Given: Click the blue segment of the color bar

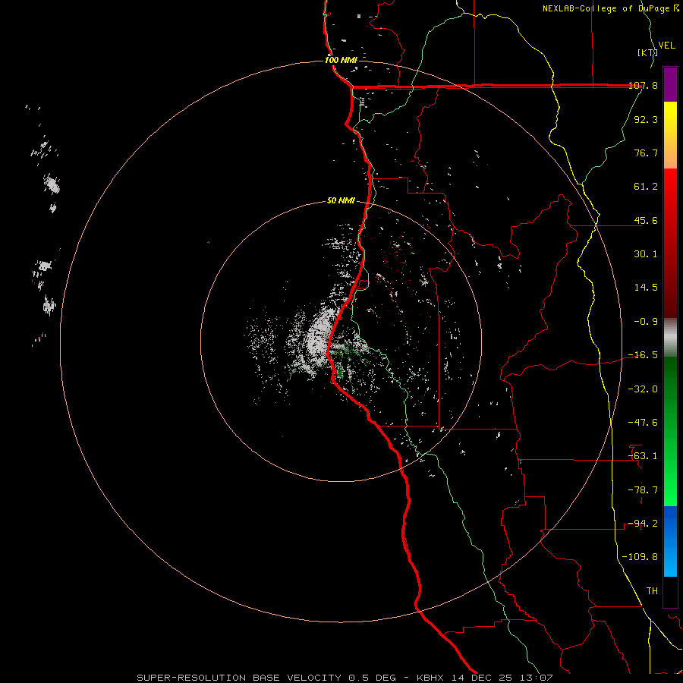Looking at the screenshot, I should click(670, 541).
